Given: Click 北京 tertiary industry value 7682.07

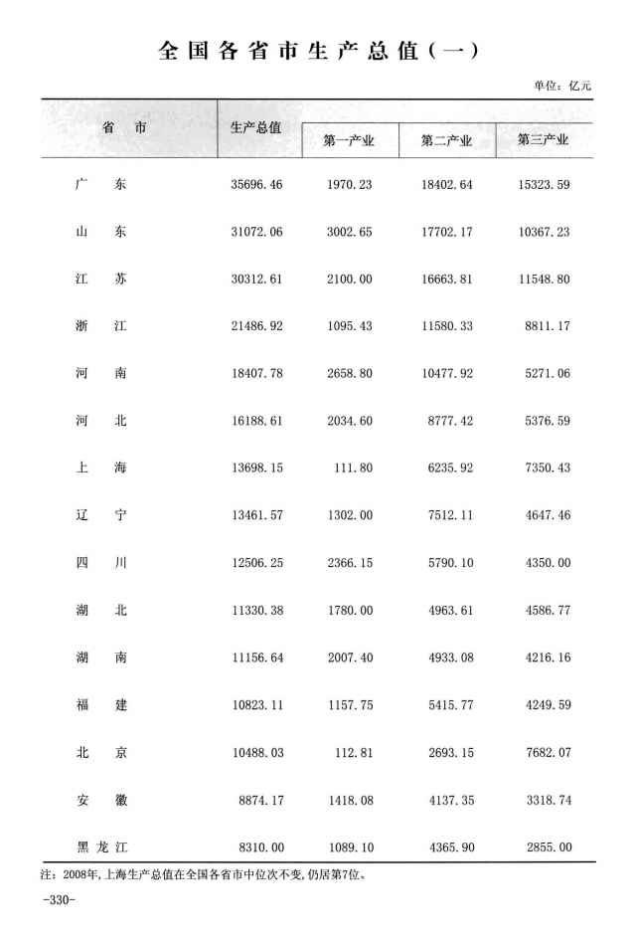Looking at the screenshot, I should click(x=544, y=752).
